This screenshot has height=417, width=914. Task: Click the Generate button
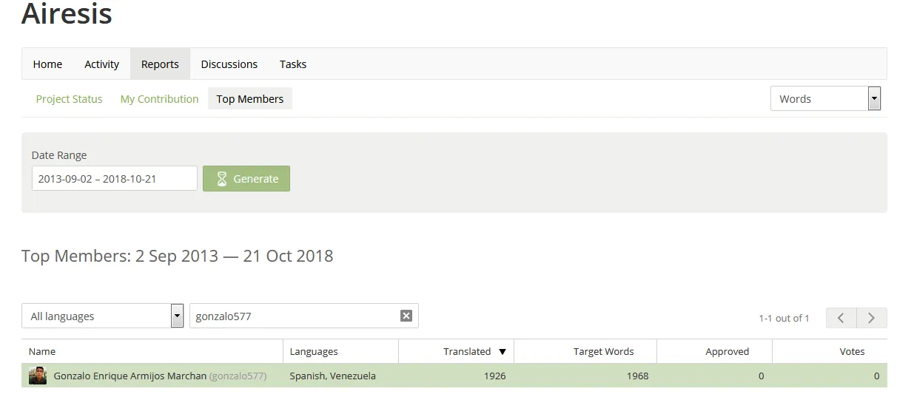point(246,178)
